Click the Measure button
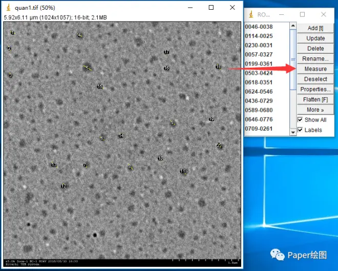This screenshot has height=271, width=338. [315, 69]
